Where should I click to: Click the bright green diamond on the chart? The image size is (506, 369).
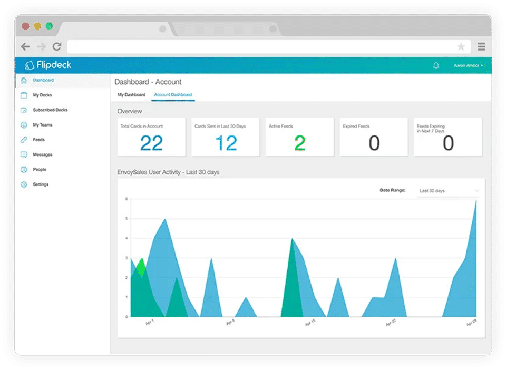click(141, 268)
